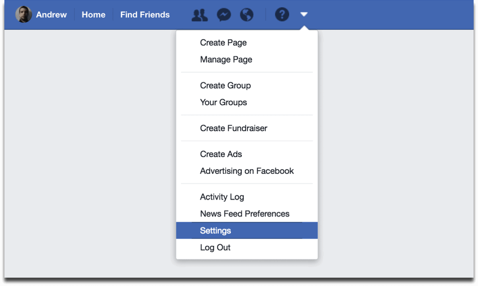Go to Andrew's profile name link
478x286 pixels.
[x=51, y=15]
